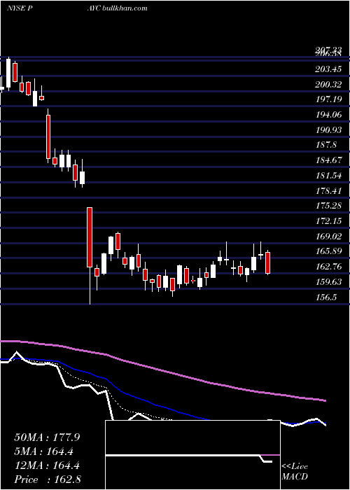Click the 187.8 price level label
Viewport: 350px width, 490px height.
[326, 145]
